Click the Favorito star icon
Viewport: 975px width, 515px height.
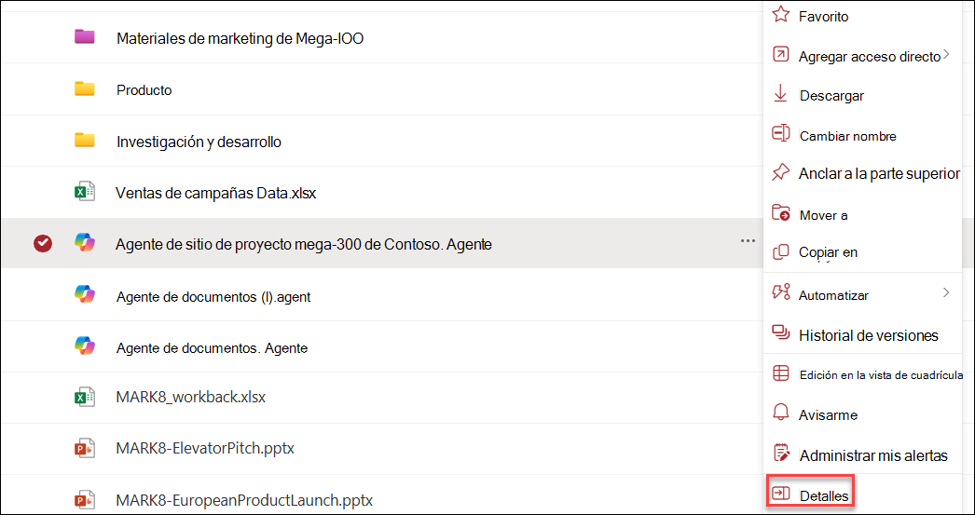coord(781,15)
